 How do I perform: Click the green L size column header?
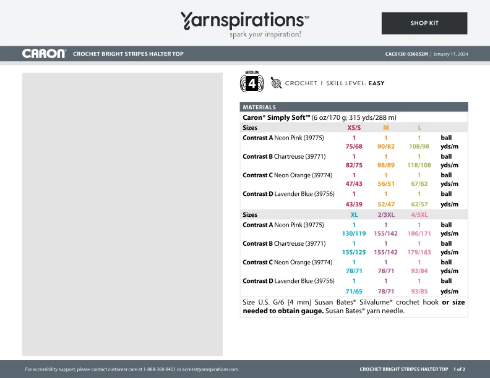coord(419,128)
